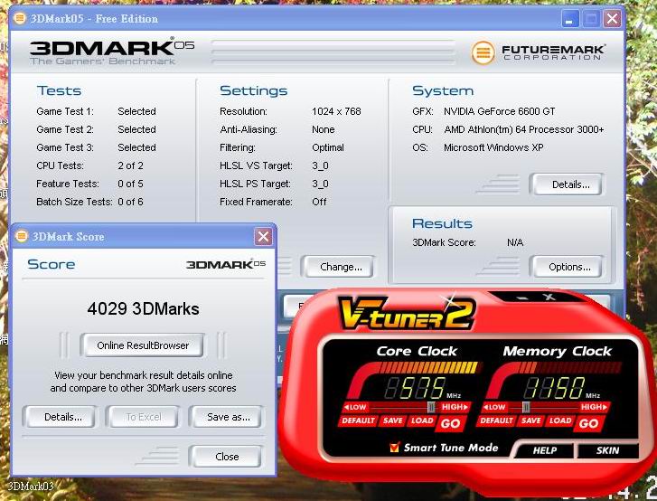Click CPU Tests 2 of 2 value

tap(130, 165)
